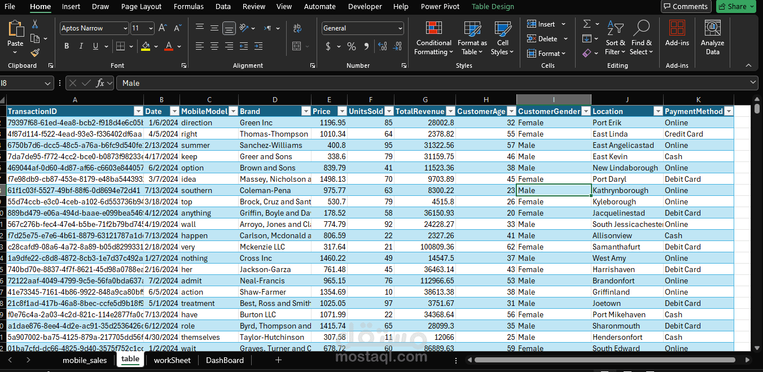Image resolution: width=763 pixels, height=372 pixels.
Task: Switch to the mobile_sales sheet tab
Action: [85, 360]
